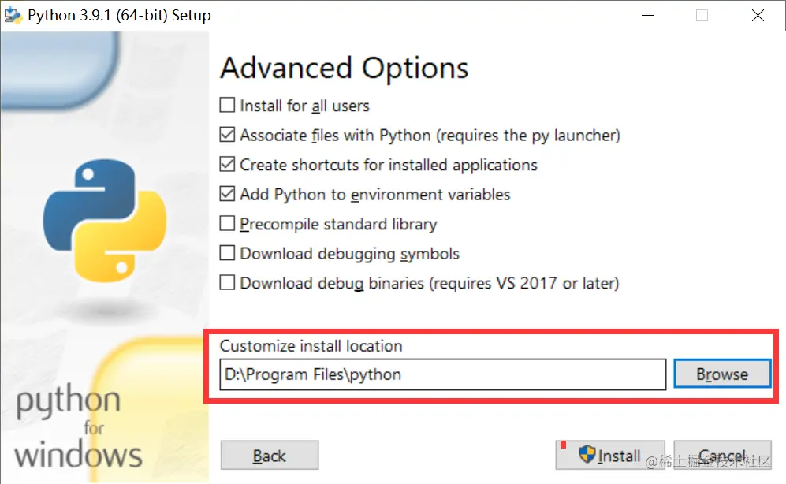Click the 'Advanced Options' heading

344,69
